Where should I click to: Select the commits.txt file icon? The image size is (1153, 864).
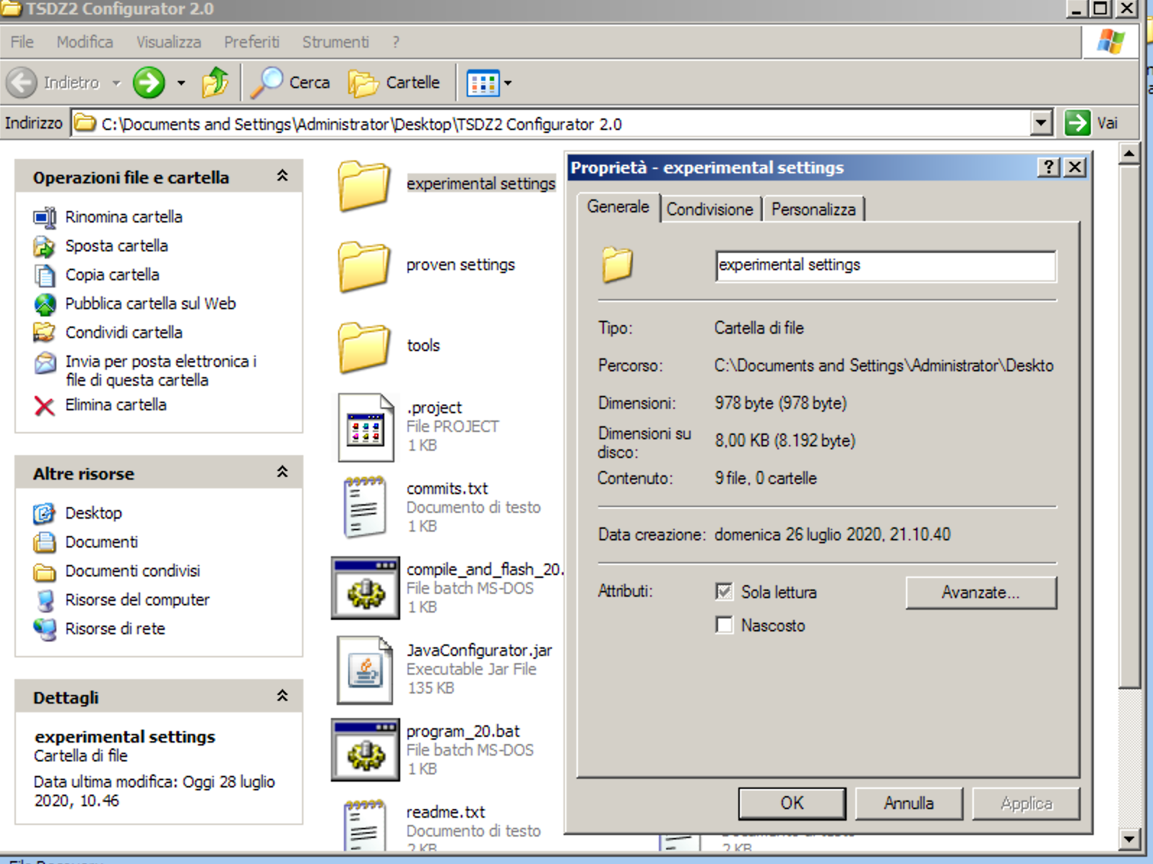364,507
